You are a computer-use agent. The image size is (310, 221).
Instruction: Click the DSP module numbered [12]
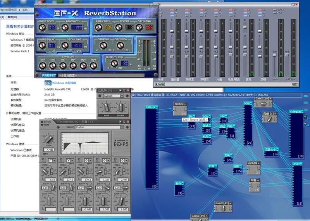coord(272,152)
